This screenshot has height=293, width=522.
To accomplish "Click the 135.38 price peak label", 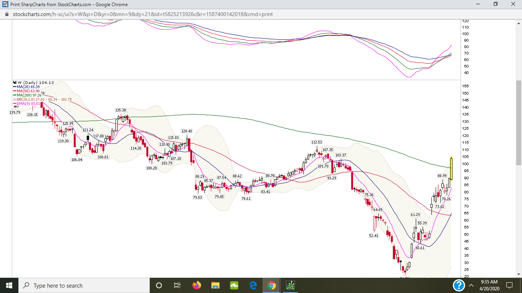I will tap(121, 110).
